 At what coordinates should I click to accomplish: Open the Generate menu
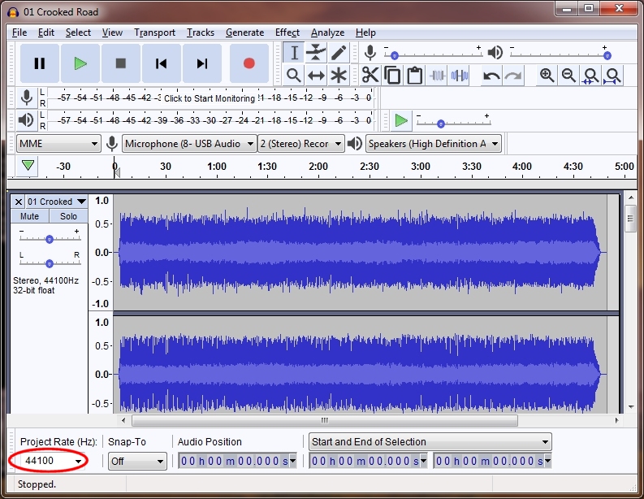click(244, 33)
